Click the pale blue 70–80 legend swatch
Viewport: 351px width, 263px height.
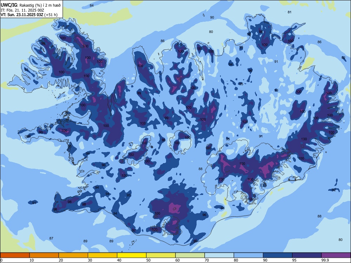pos(219,255)
